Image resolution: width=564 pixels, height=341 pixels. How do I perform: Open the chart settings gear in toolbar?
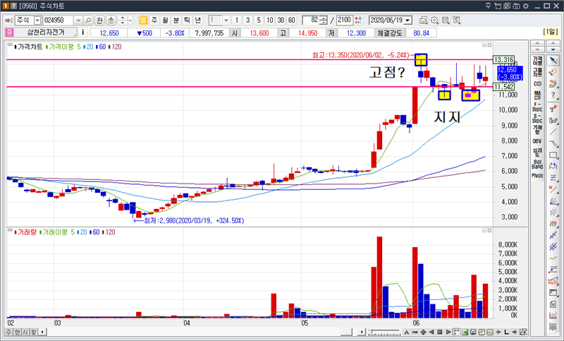[x=434, y=20]
